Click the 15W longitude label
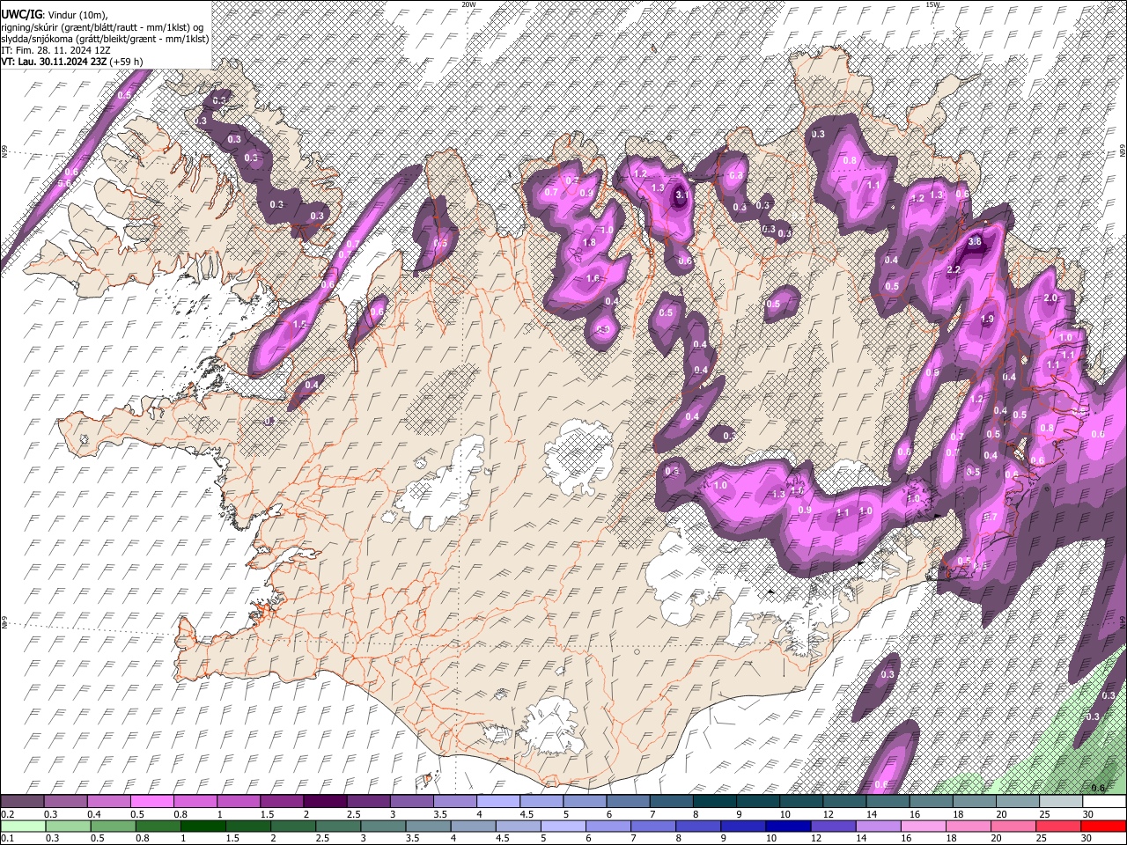This screenshot has height=845, width=1127. [x=932, y=4]
